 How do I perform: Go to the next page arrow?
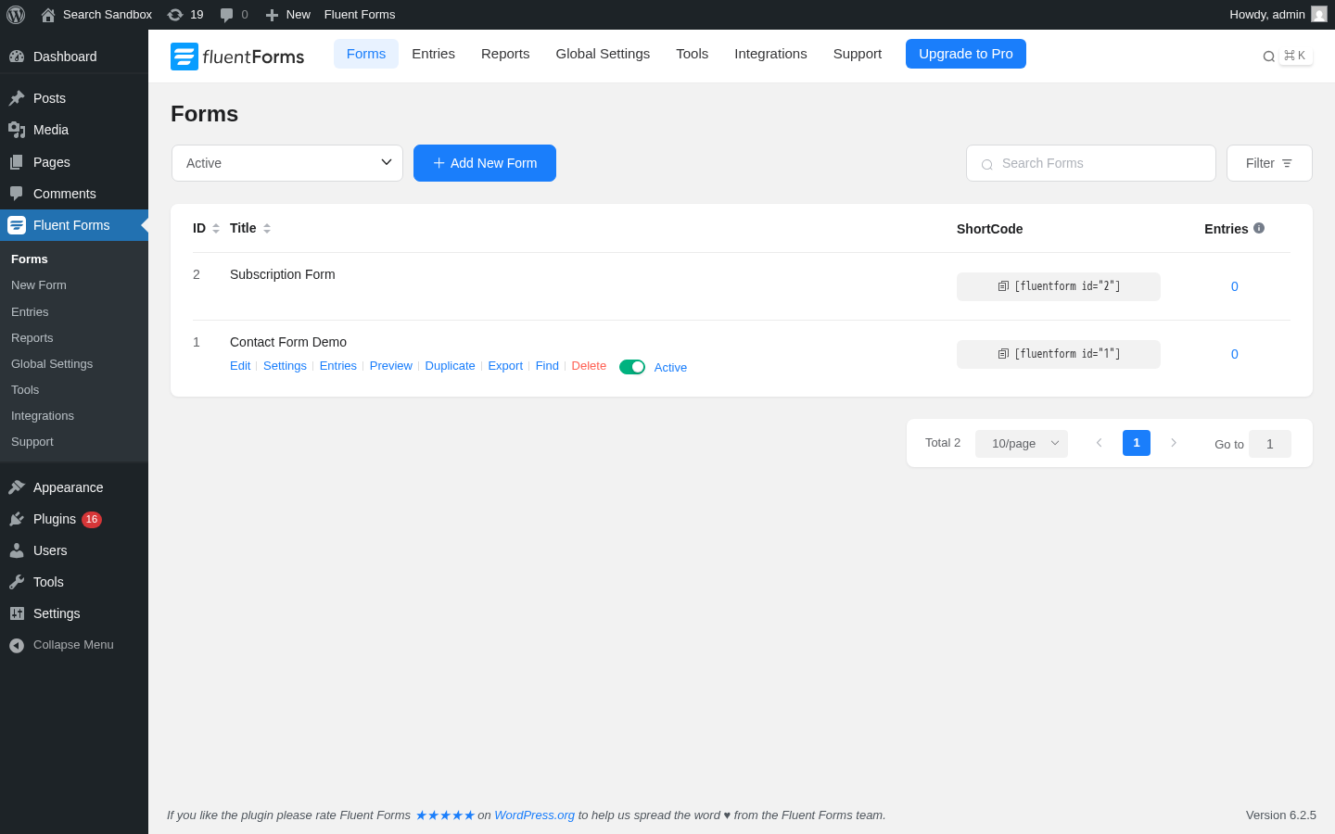coord(1174,443)
